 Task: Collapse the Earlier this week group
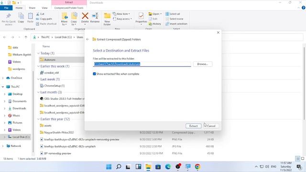tap(38, 66)
